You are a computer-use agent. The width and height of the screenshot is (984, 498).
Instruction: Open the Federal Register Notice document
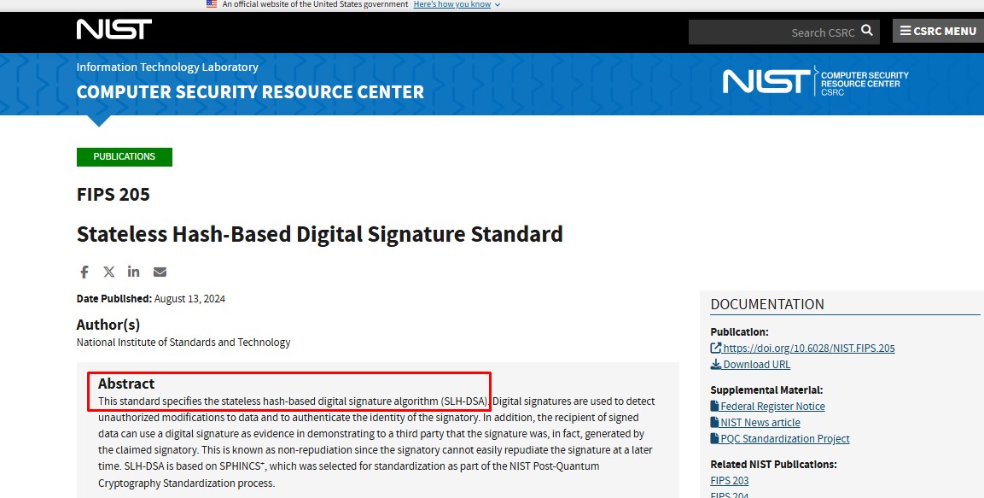[x=767, y=407]
